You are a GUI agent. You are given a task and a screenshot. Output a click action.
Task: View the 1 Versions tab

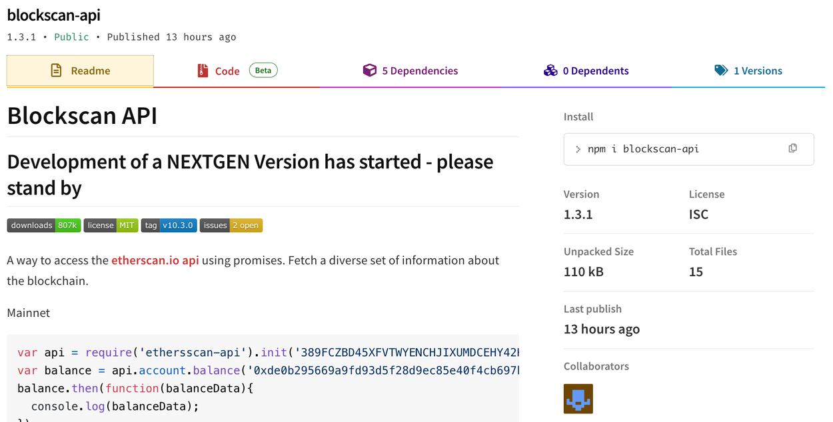(x=756, y=70)
